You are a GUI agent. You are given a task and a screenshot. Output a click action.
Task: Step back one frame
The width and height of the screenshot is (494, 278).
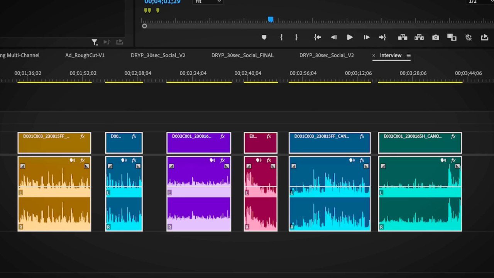point(334,37)
